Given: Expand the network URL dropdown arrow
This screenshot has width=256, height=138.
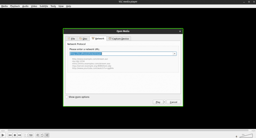Looking at the screenshot, I should 175,54.
